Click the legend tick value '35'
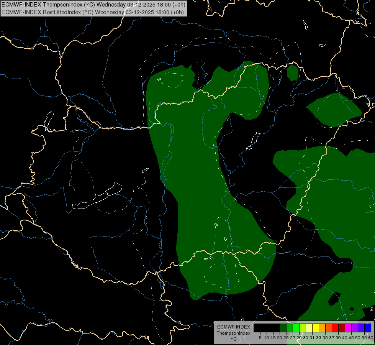This screenshot has height=345, width=375. (325, 338)
